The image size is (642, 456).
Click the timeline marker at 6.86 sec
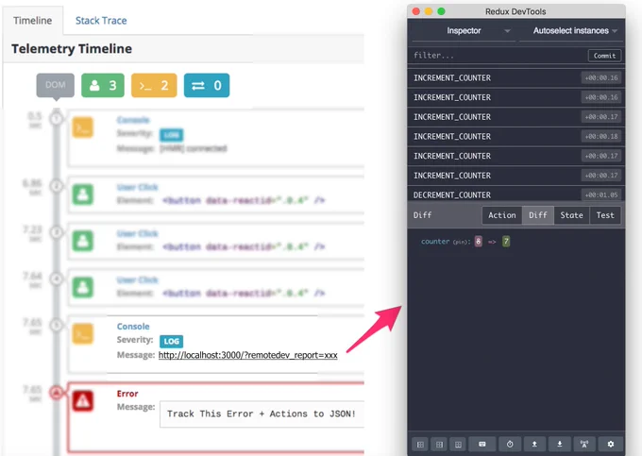pyautogui.click(x=56, y=186)
